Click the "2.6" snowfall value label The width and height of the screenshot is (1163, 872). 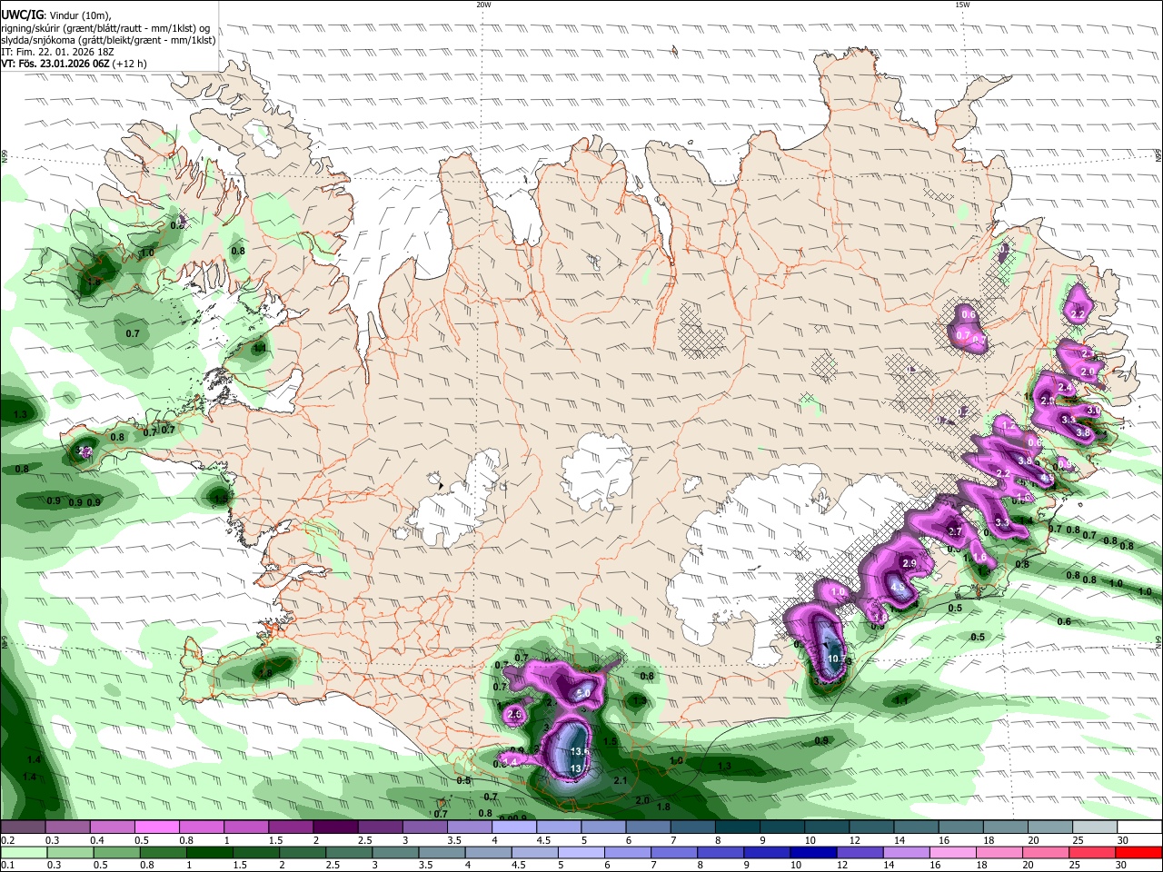514,715
